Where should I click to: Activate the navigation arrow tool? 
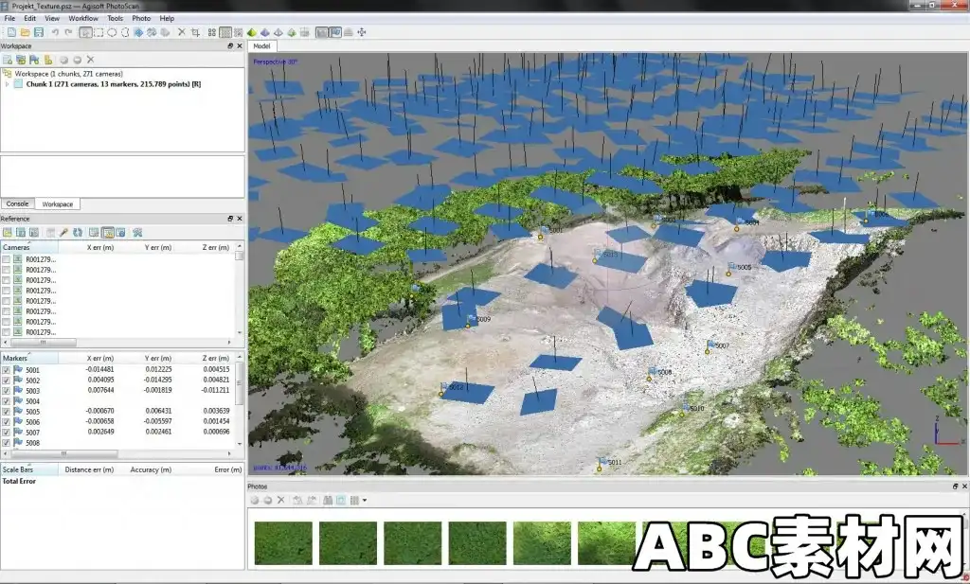86,31
